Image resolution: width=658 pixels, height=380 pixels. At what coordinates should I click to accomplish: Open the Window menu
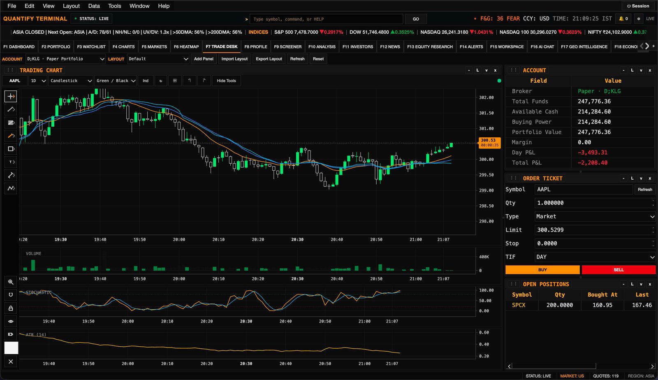(x=139, y=6)
